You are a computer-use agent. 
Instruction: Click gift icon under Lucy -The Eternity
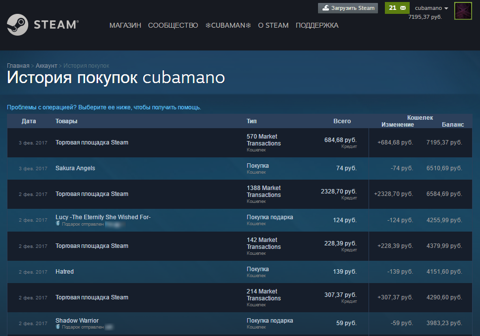pos(57,224)
